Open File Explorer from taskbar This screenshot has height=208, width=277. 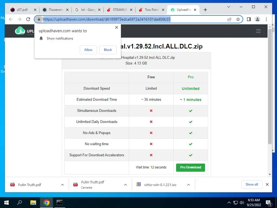pos(33,203)
